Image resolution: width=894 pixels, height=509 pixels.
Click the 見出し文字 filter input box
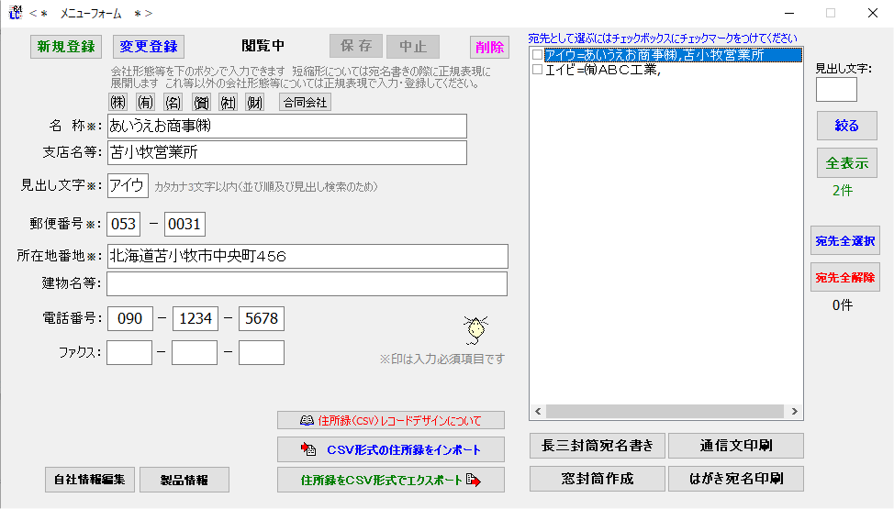(x=835, y=90)
